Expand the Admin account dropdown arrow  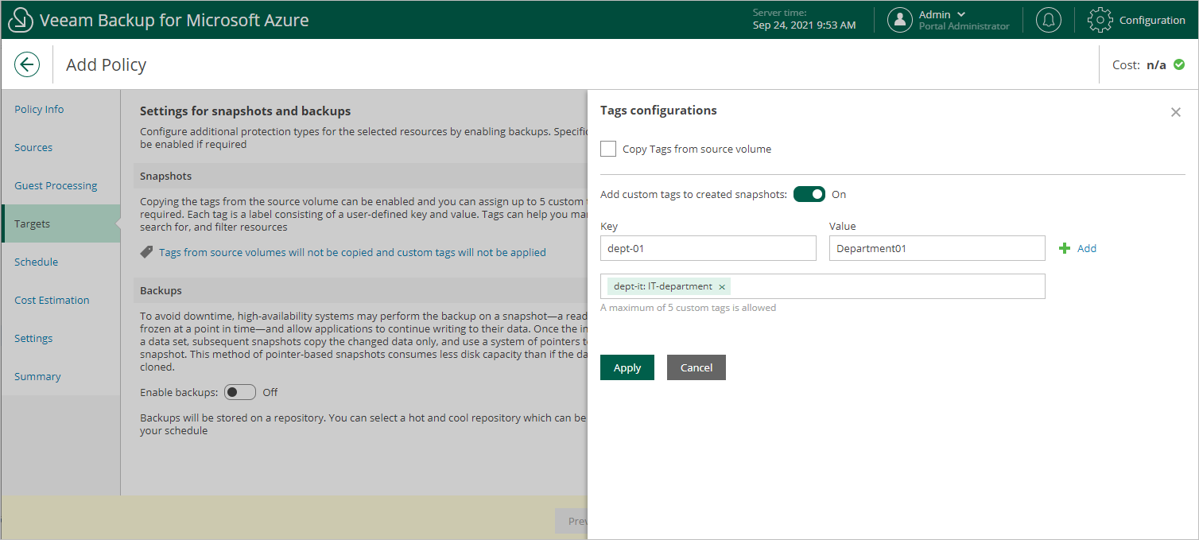point(961,14)
